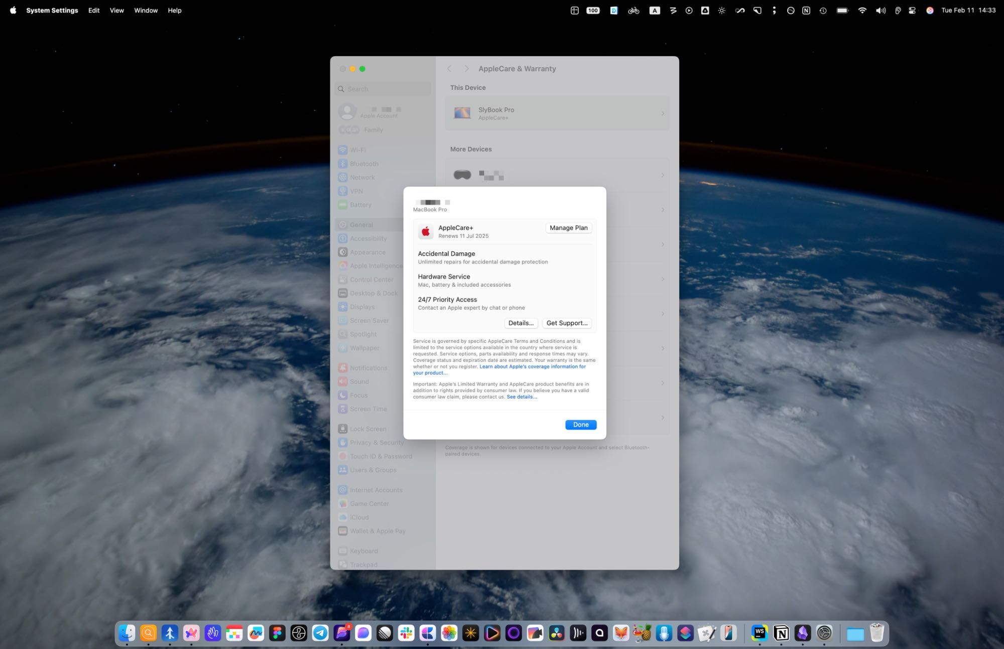Click the Get Support... button
This screenshot has height=649, width=1004.
pos(567,323)
